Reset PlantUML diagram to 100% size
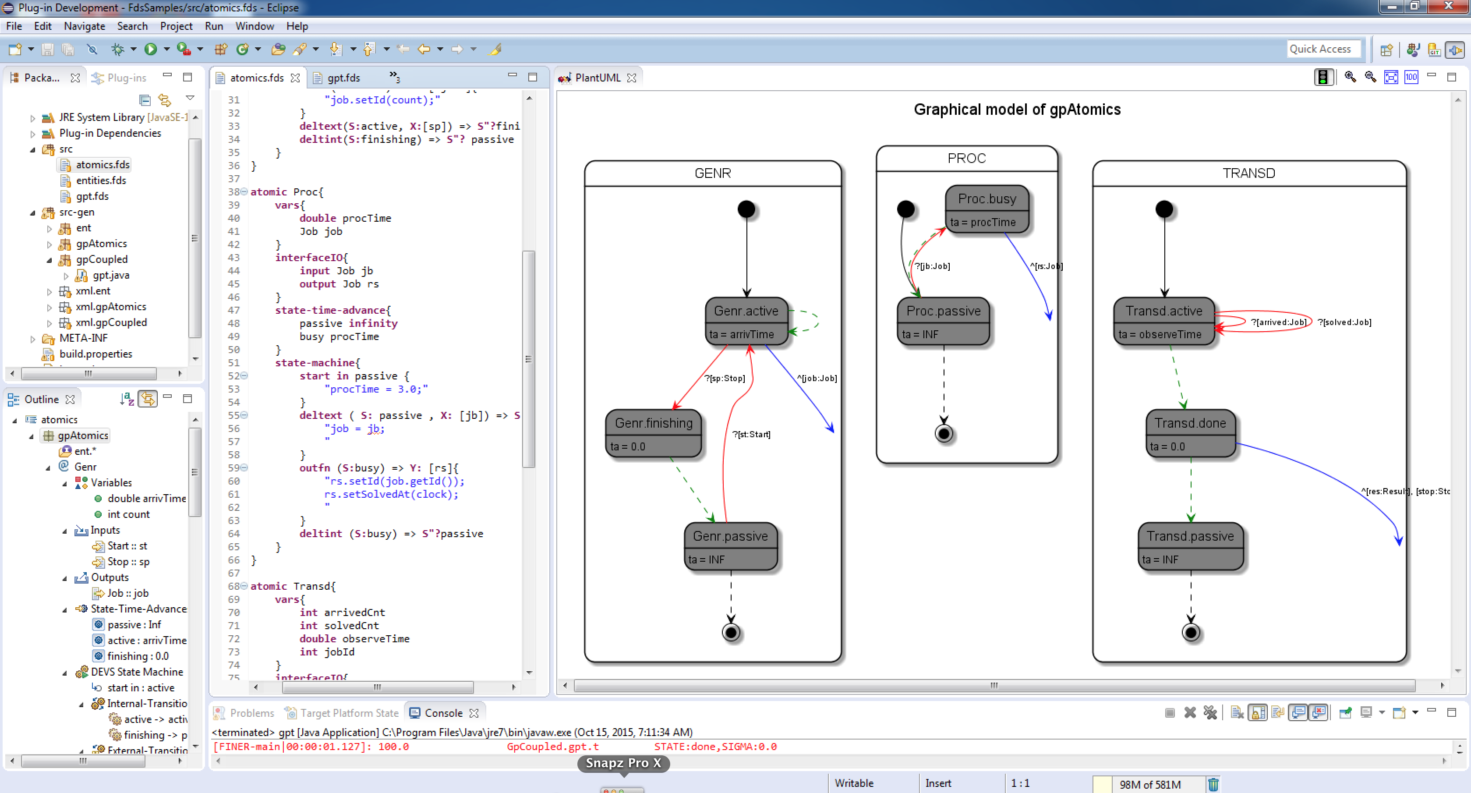Screen dimensions: 1471x793 pyautogui.click(x=1411, y=77)
